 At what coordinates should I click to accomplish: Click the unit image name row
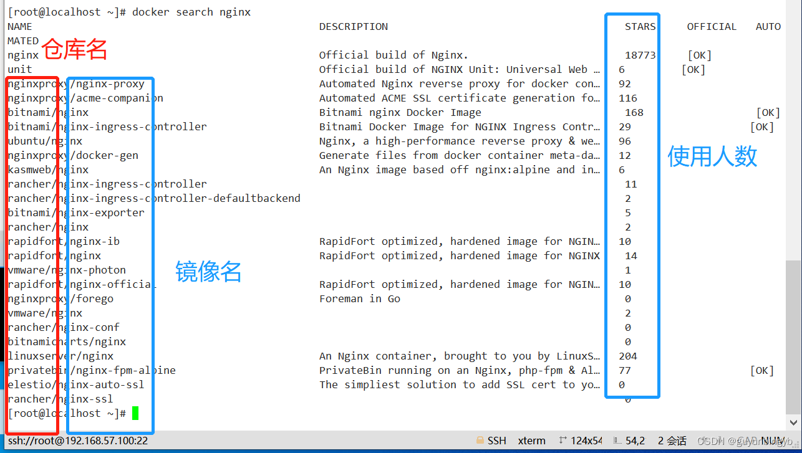pos(20,69)
